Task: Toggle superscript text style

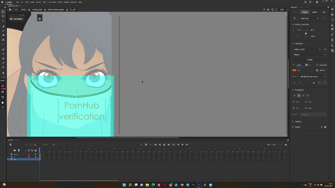Action: click(300, 83)
